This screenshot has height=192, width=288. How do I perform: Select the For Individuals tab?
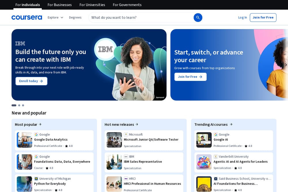pyautogui.click(x=28, y=5)
